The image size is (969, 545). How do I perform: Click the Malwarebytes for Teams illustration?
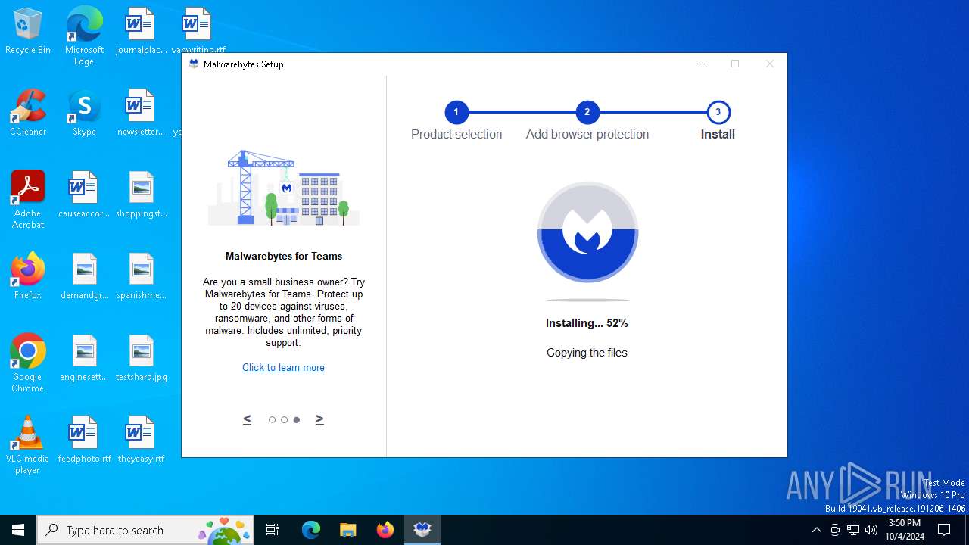tap(284, 187)
